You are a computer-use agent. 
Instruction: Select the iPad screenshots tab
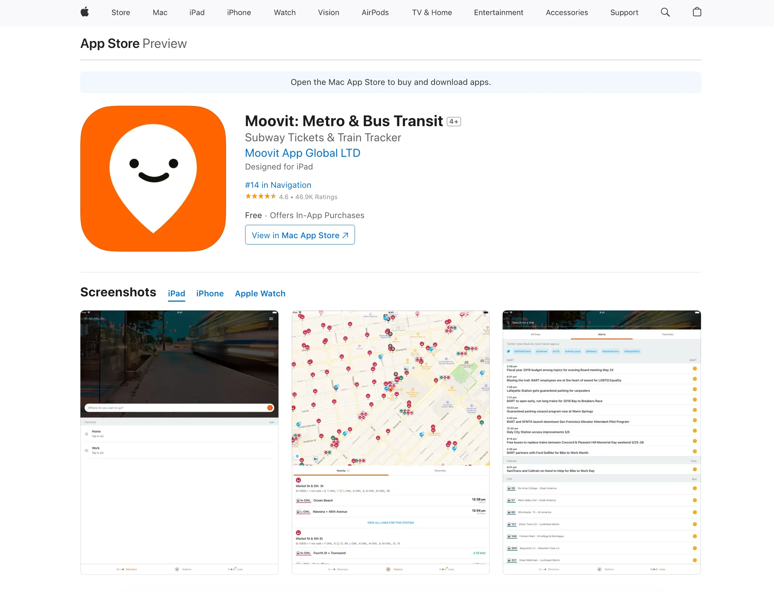pyautogui.click(x=176, y=294)
